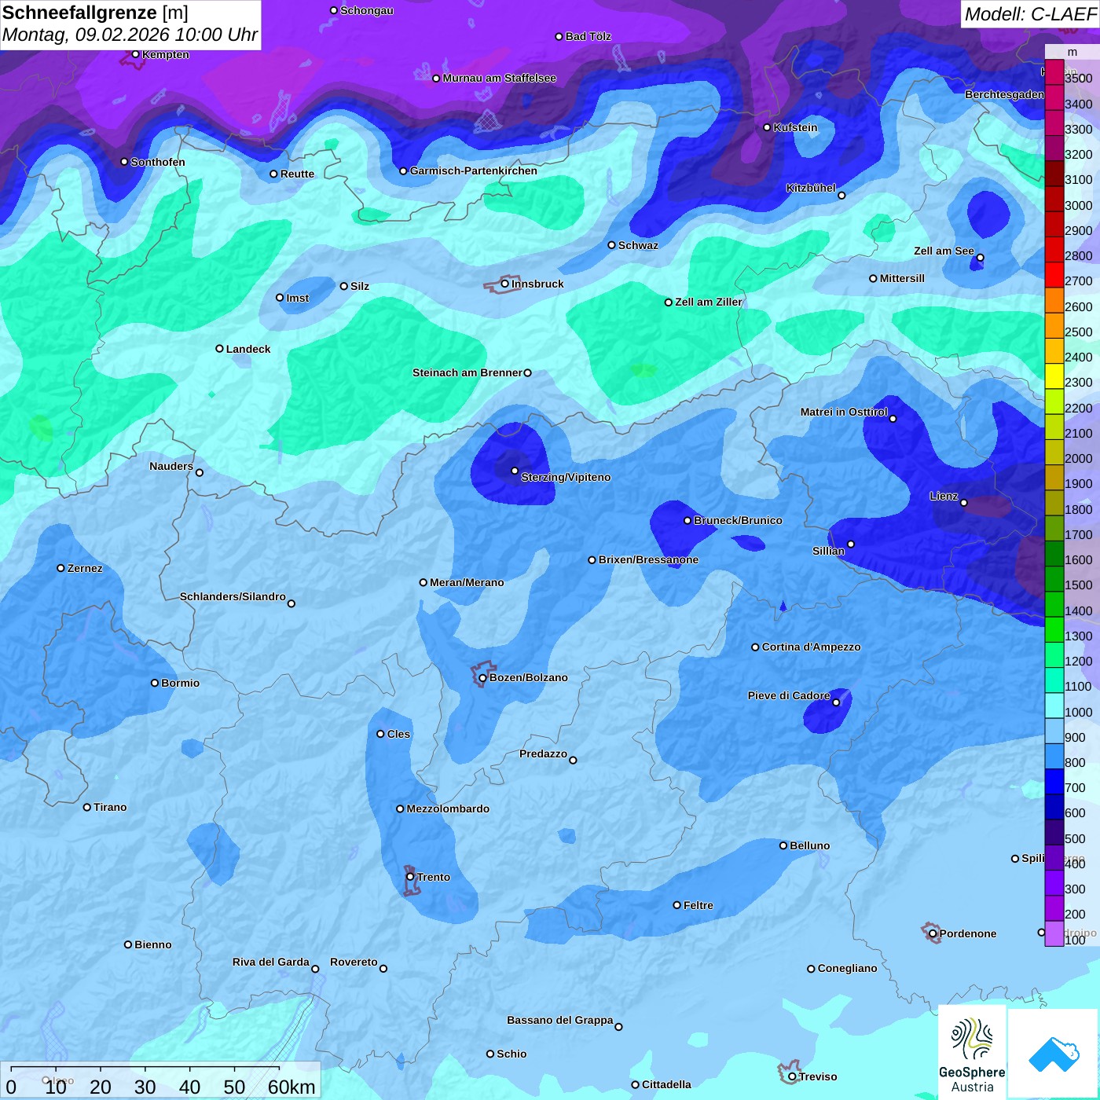
Task: Click the Kitzbühel location dot
Action: coord(841,196)
